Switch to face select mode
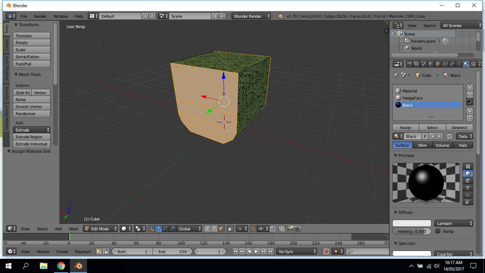Viewport: 485px width, 273px height. 221,229
